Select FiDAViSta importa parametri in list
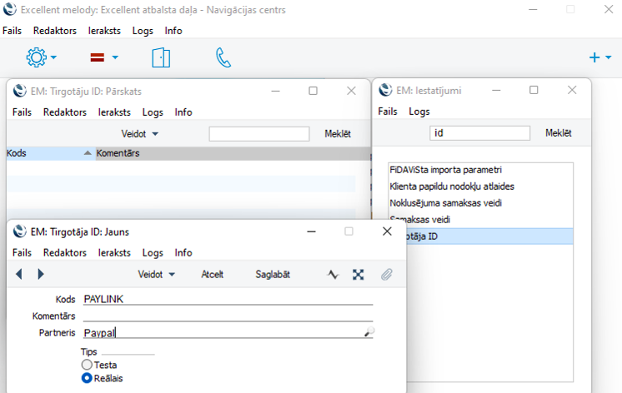 coord(445,170)
